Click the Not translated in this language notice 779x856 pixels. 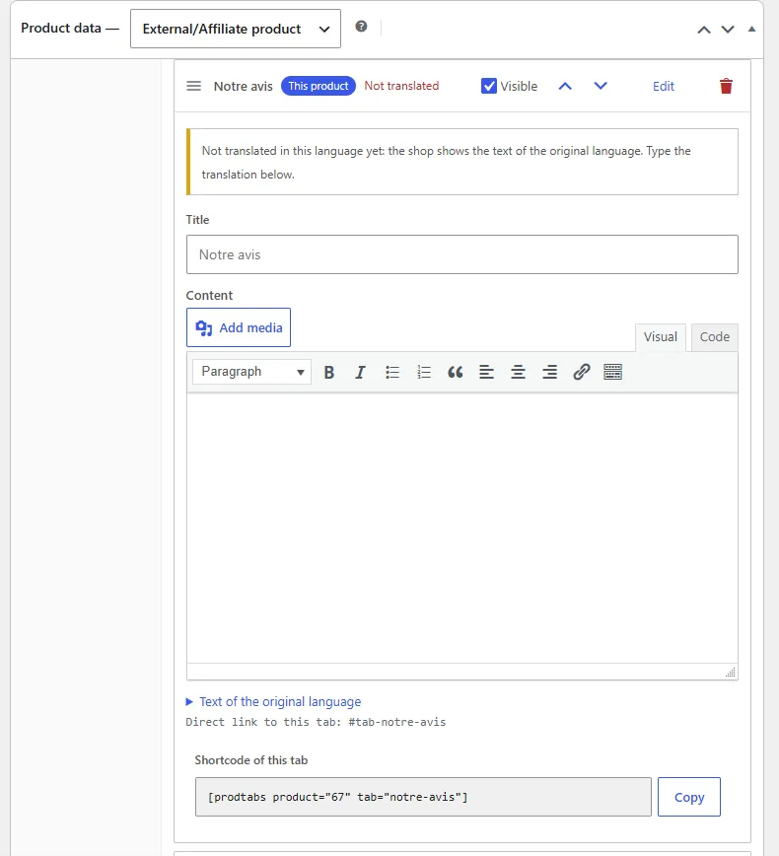[x=462, y=162]
